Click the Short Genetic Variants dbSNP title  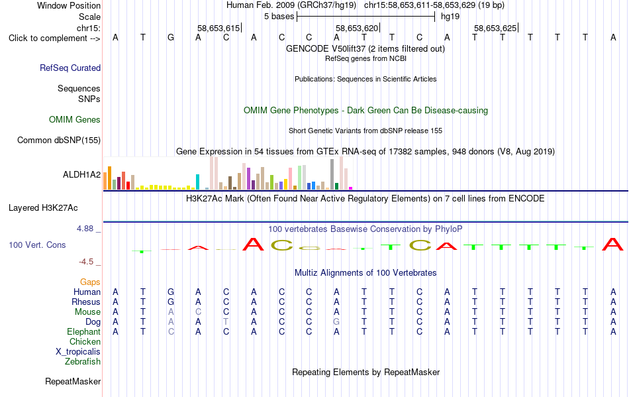(x=365, y=131)
